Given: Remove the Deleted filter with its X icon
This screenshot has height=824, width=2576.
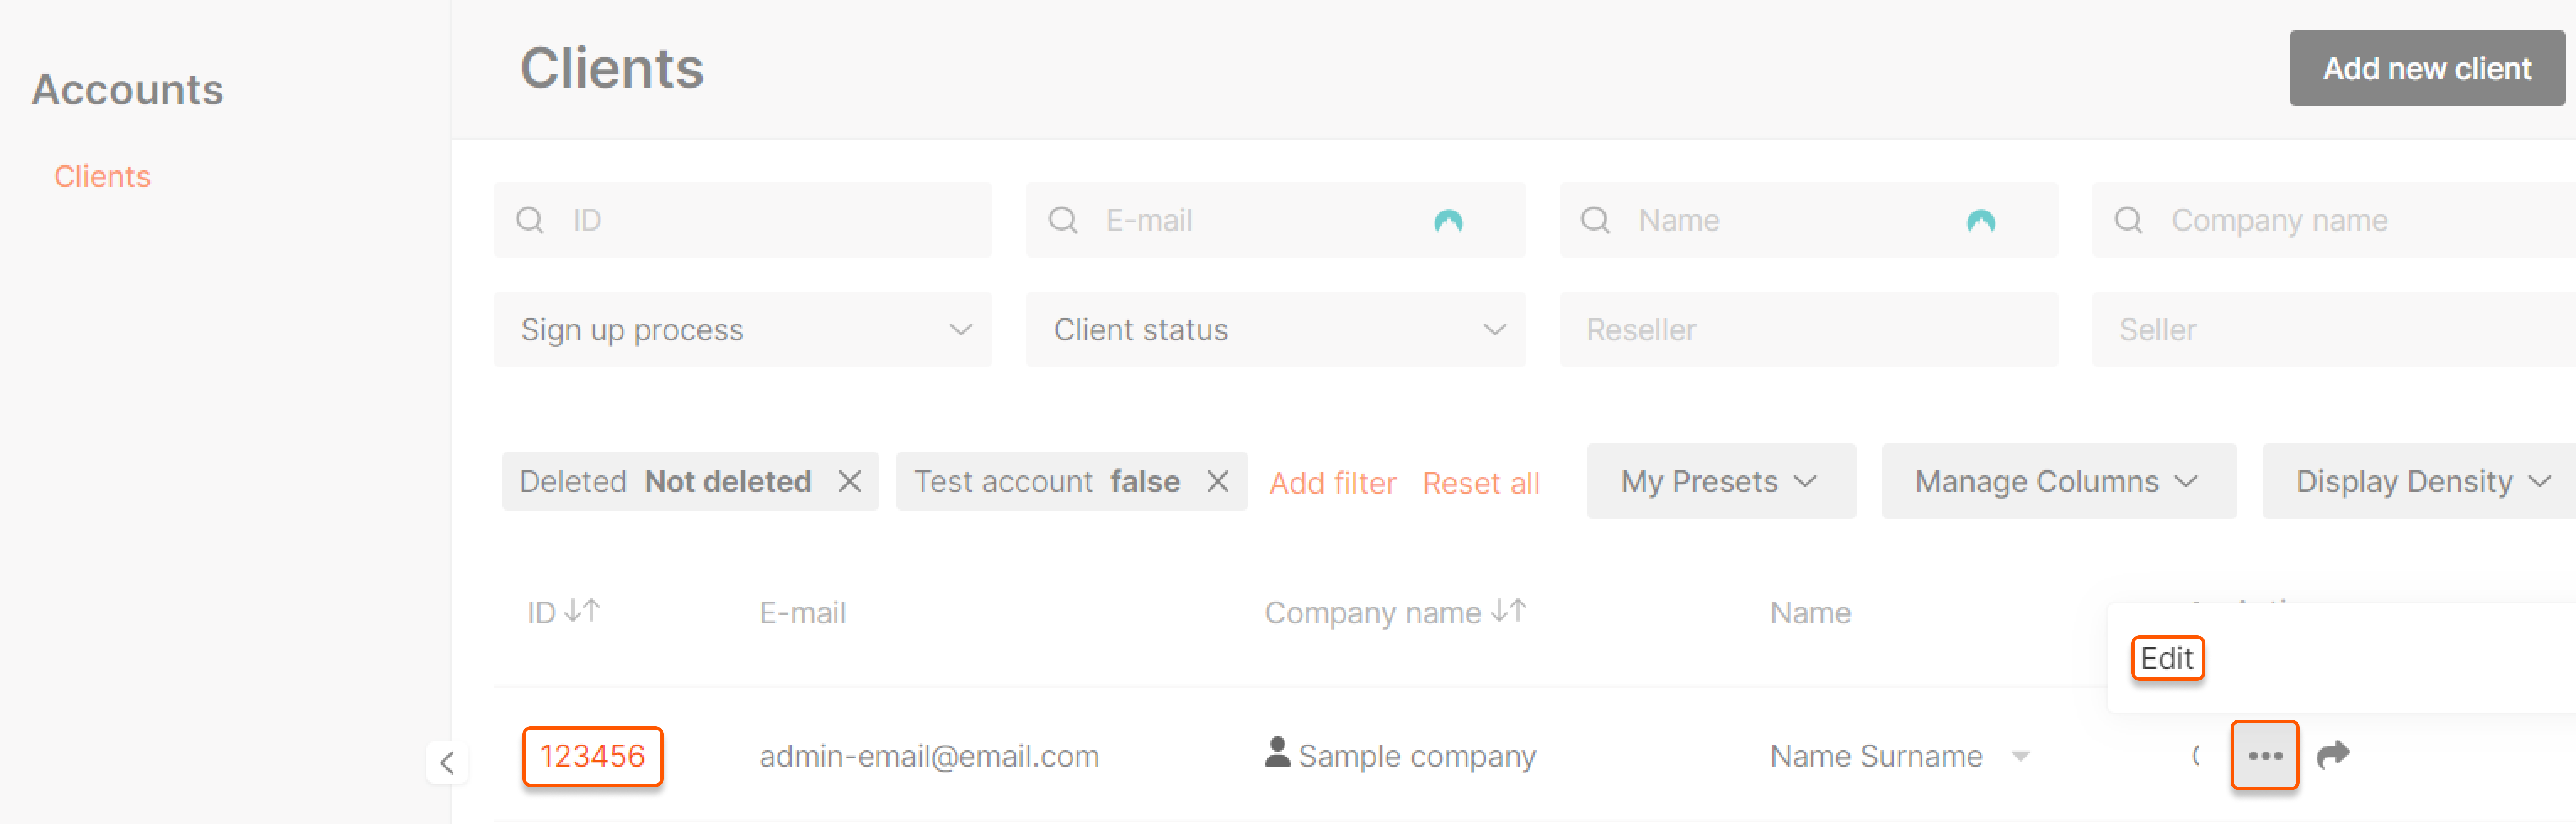Looking at the screenshot, I should pos(850,482).
